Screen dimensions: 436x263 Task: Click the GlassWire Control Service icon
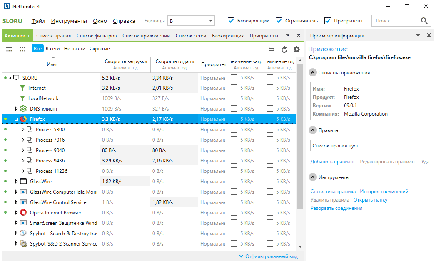pyautogui.click(x=23, y=202)
